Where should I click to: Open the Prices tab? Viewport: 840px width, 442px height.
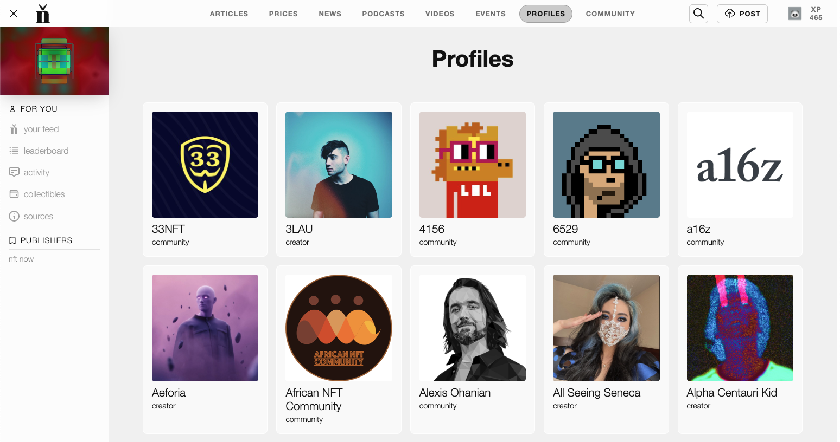point(283,14)
